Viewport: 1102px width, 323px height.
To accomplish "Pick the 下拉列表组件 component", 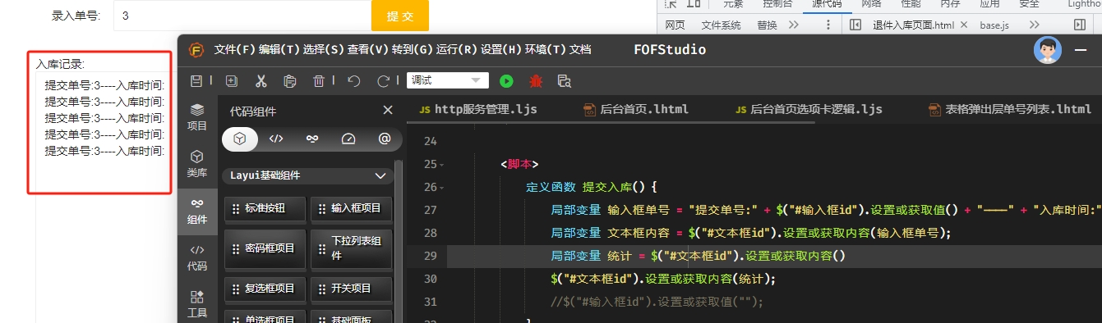I will (x=352, y=248).
